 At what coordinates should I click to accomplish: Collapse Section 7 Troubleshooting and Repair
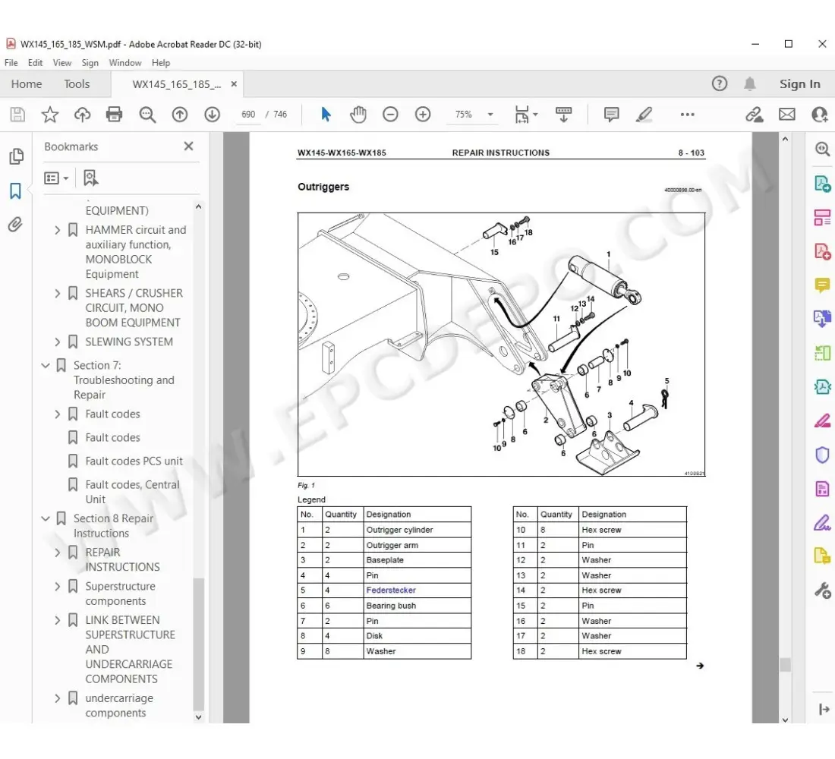click(x=46, y=365)
